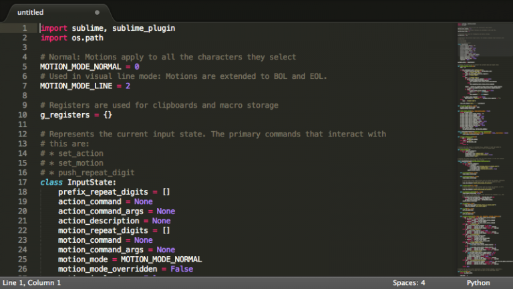Click the comment '# Registers are used for clipboards'
513x289 pixels.
160,106
